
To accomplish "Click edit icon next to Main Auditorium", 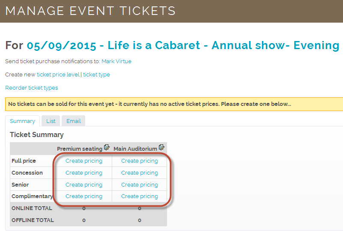I will click(161, 147).
